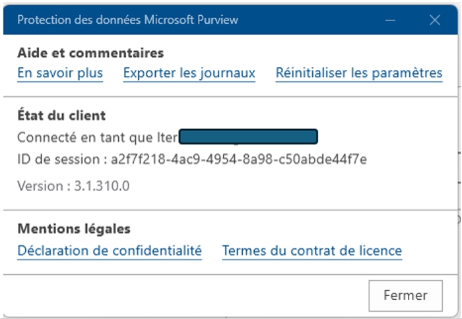
Task: Open the En savoir plus link
Action: pyautogui.click(x=60, y=73)
